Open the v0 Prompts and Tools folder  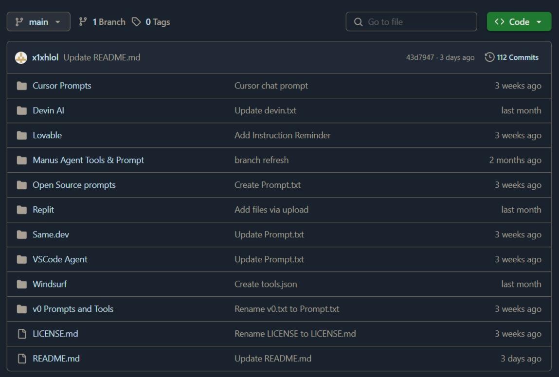coord(73,309)
